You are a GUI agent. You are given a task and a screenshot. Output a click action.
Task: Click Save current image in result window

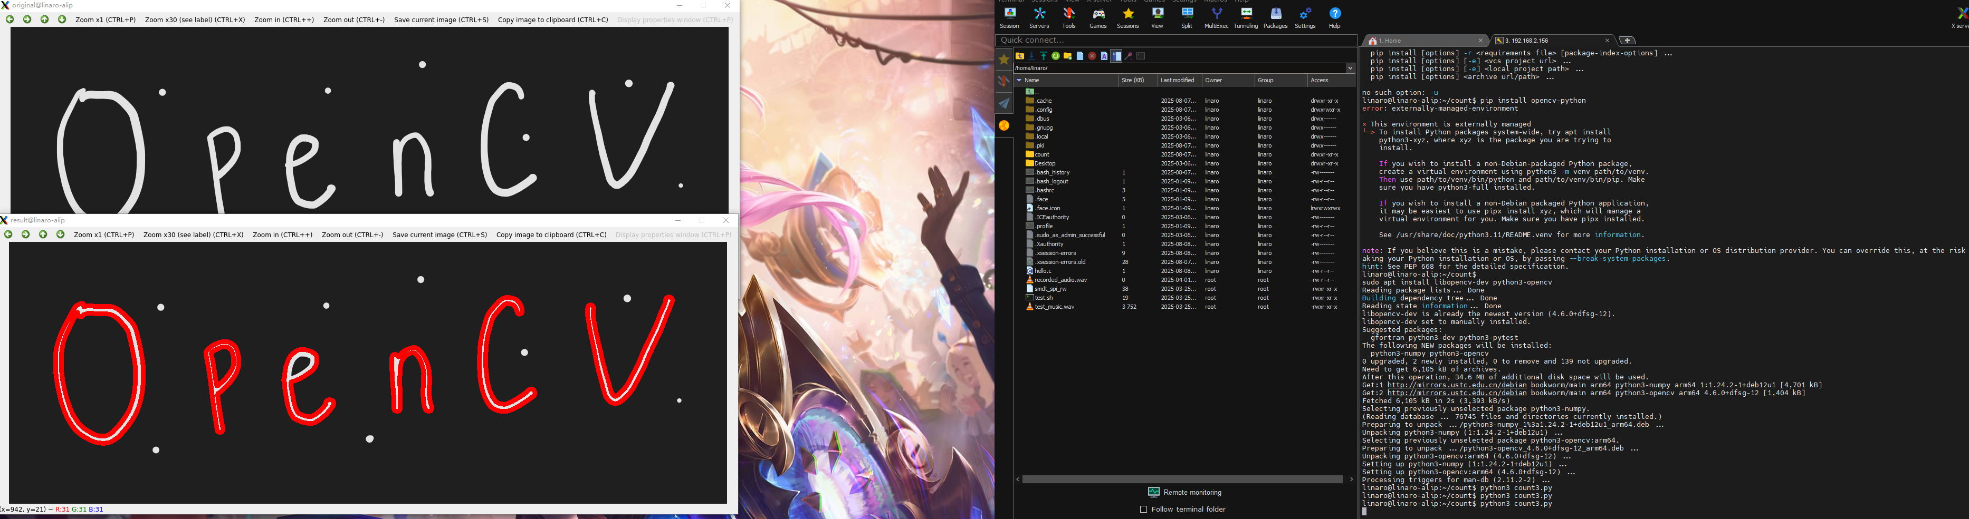[439, 235]
